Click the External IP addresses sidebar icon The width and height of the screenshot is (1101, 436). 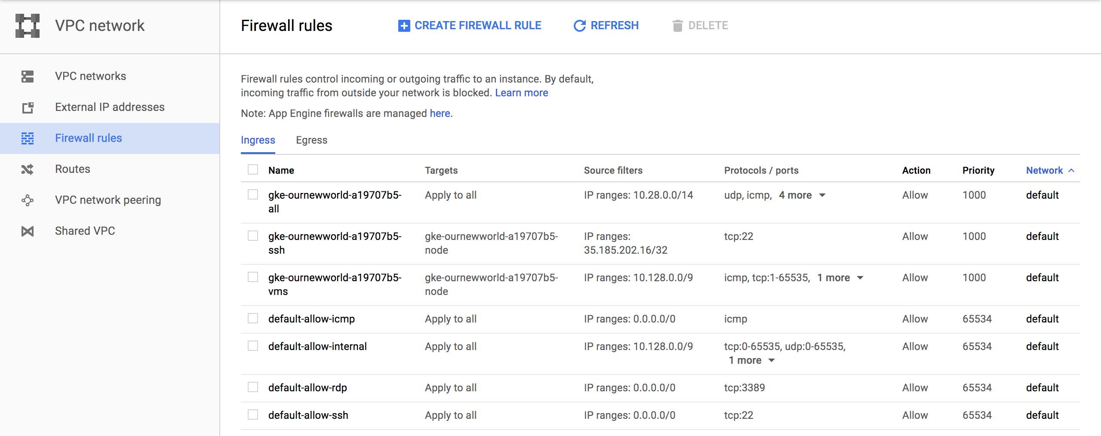[28, 107]
